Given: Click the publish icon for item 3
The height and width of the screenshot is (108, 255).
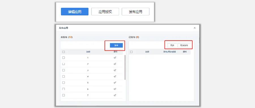Looking at the screenshot, I should 115,70.
